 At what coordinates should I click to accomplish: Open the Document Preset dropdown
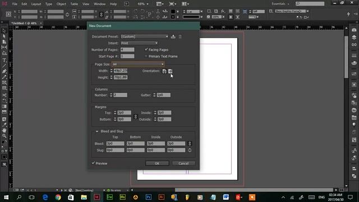[145, 36]
